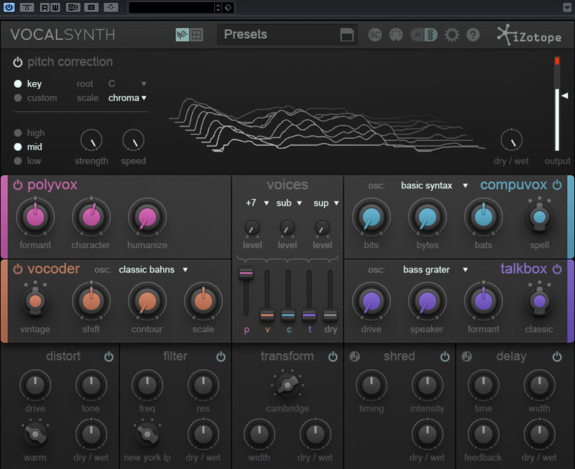
Task: Click the compuvox c mixer fader
Action: tap(288, 315)
